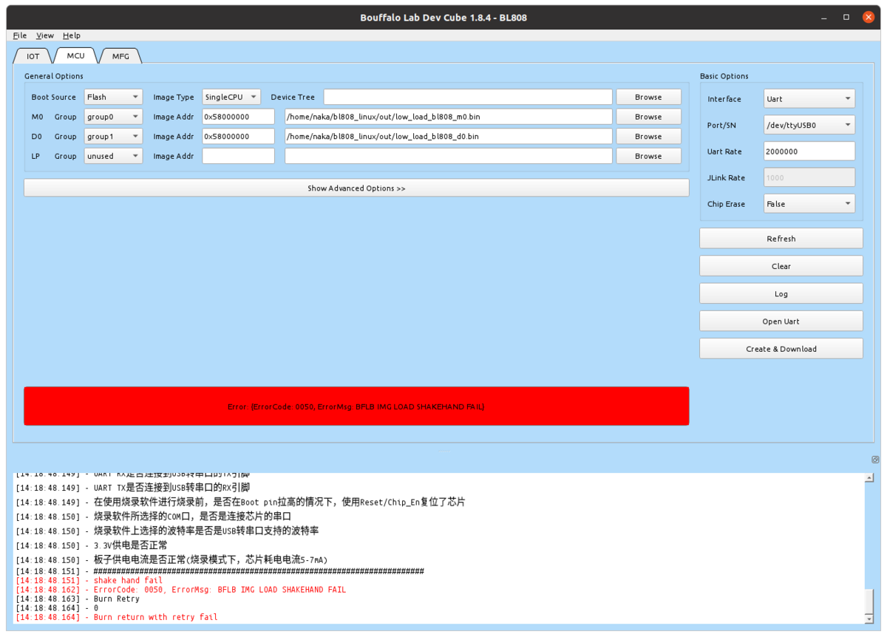Switch to the IOT tab
Screen dimensions: 887x637
click(x=33, y=56)
